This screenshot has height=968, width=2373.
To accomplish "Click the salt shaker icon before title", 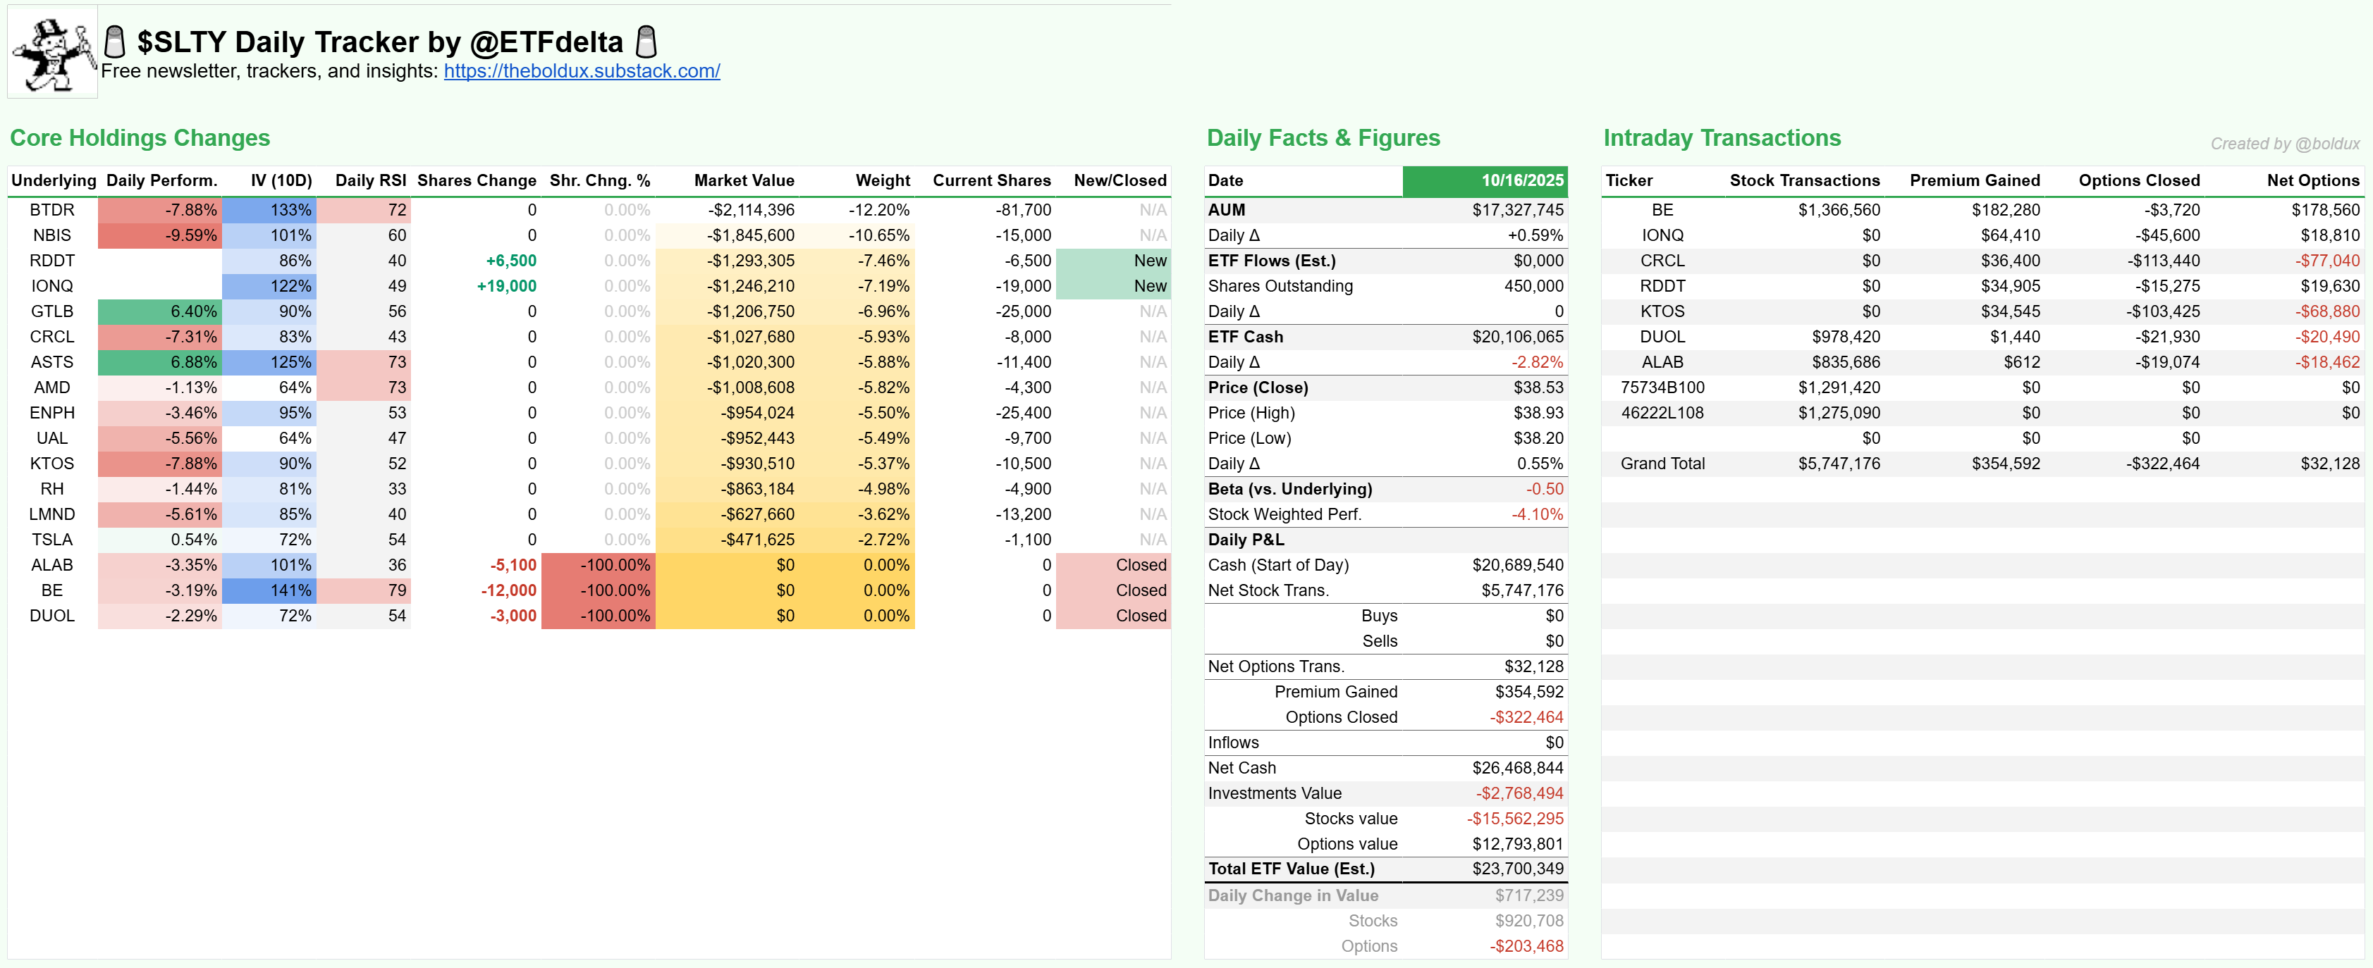I will click(114, 42).
